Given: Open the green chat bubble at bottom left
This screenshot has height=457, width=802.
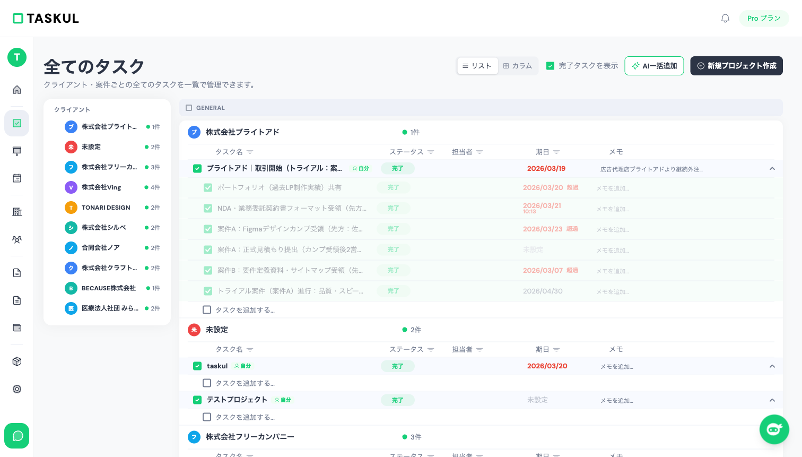Looking at the screenshot, I should pos(16,436).
